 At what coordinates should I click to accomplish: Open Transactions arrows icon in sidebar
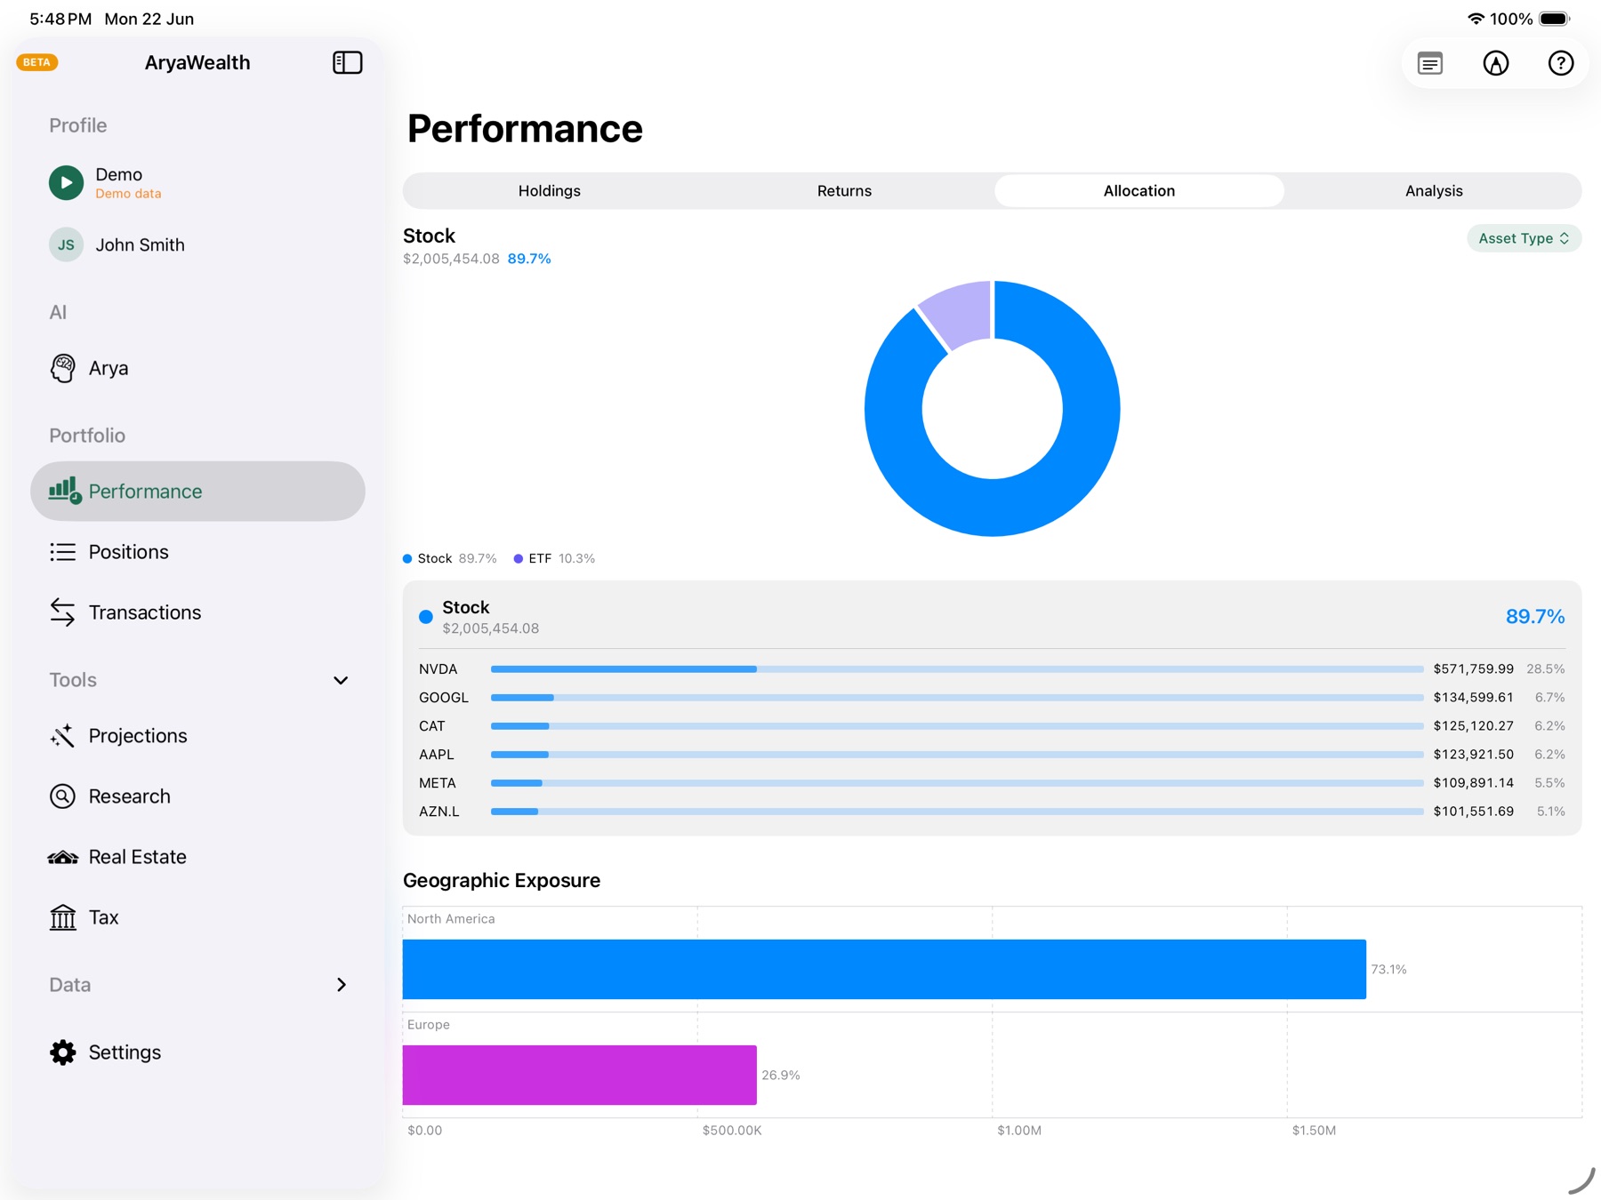(x=62, y=612)
